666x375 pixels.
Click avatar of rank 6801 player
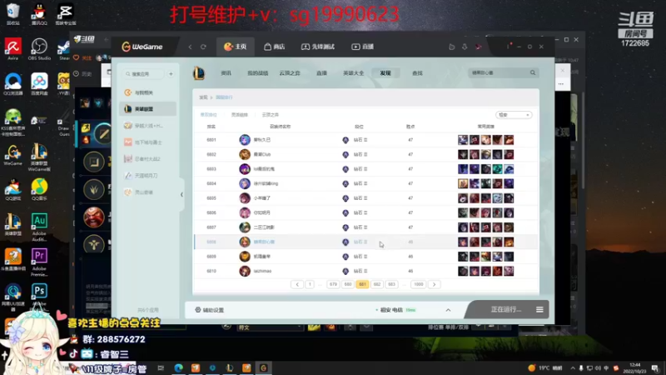(245, 139)
